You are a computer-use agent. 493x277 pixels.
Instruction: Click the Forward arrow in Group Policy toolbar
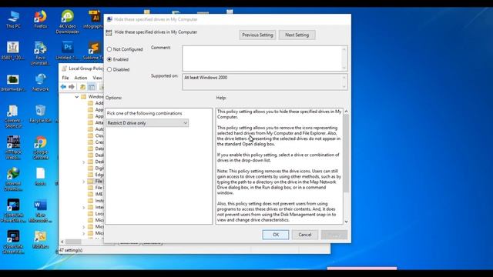pyautogui.click(x=72, y=87)
